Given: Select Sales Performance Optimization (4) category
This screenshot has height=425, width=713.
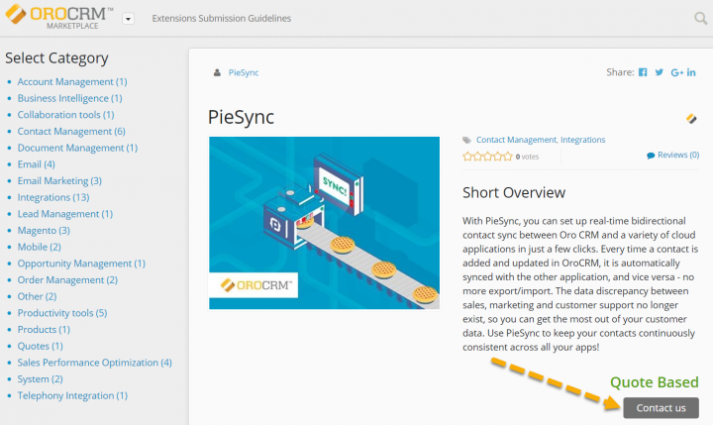Looking at the screenshot, I should (x=95, y=363).
